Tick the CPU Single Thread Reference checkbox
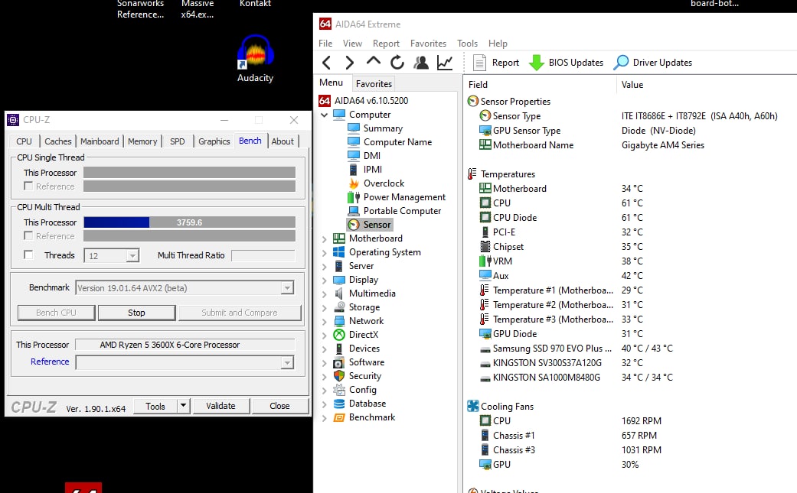 (28, 186)
